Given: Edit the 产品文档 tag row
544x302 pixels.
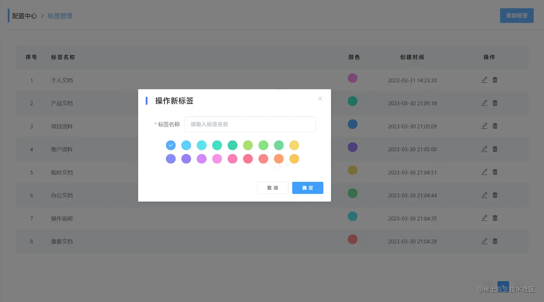Looking at the screenshot, I should [x=484, y=103].
